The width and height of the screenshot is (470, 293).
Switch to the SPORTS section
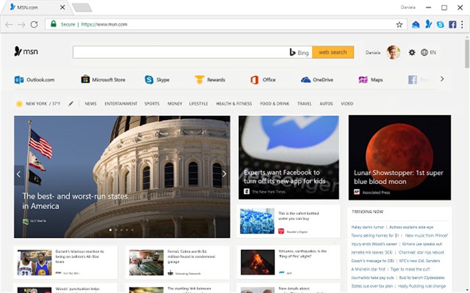(152, 104)
